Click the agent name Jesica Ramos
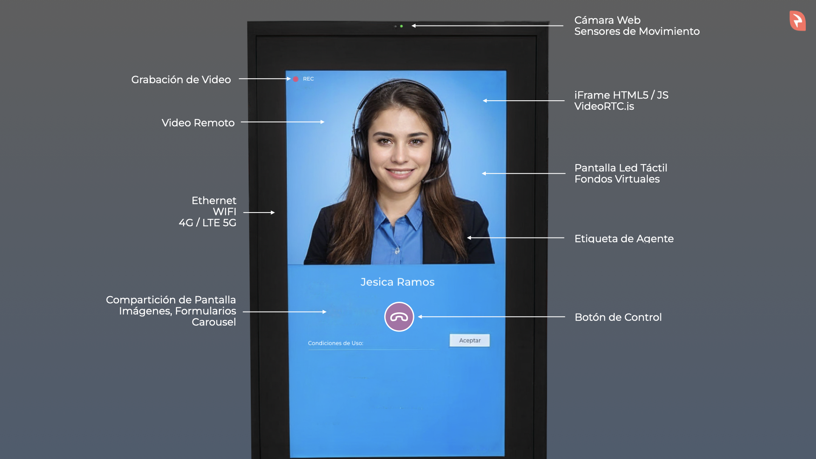This screenshot has width=816, height=459. 397,282
